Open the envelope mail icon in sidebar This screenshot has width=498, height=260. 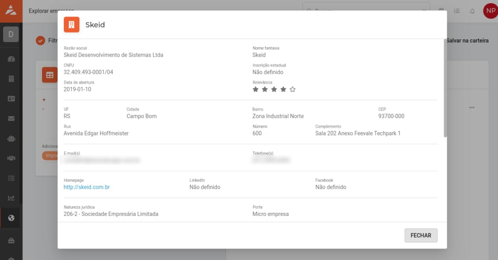coord(11,118)
